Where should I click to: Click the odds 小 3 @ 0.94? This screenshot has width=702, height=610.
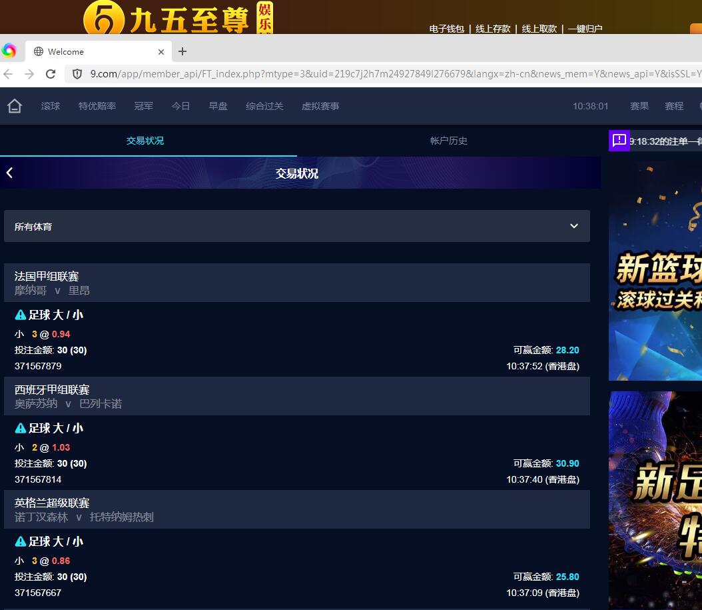[43, 335]
